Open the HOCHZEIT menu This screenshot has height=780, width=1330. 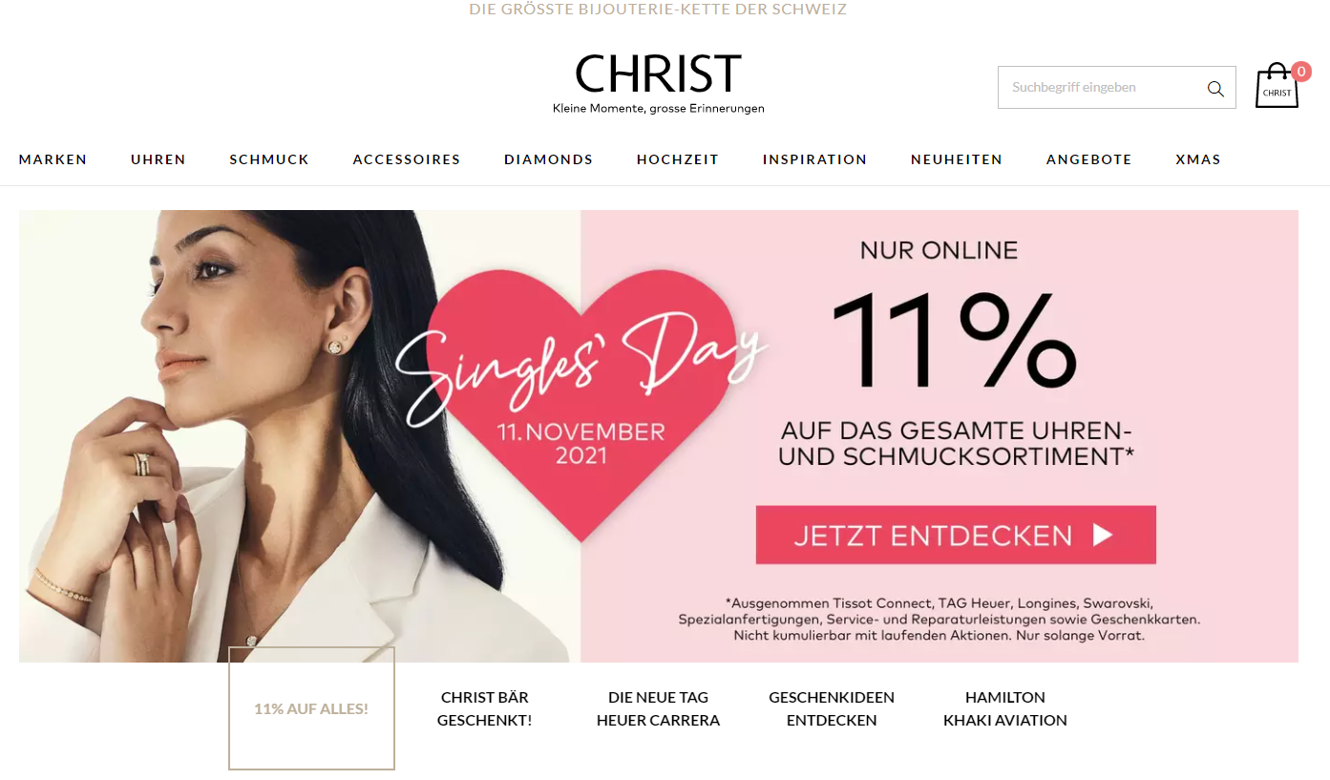click(678, 159)
